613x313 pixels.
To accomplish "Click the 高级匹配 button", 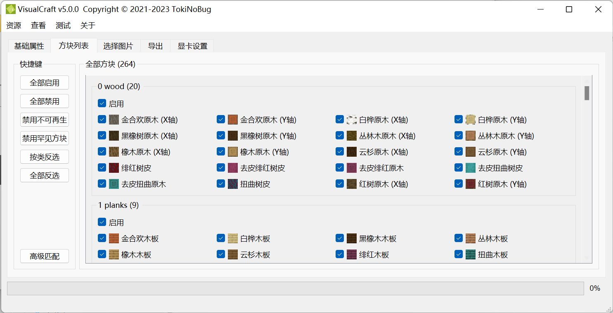I will 45,257.
